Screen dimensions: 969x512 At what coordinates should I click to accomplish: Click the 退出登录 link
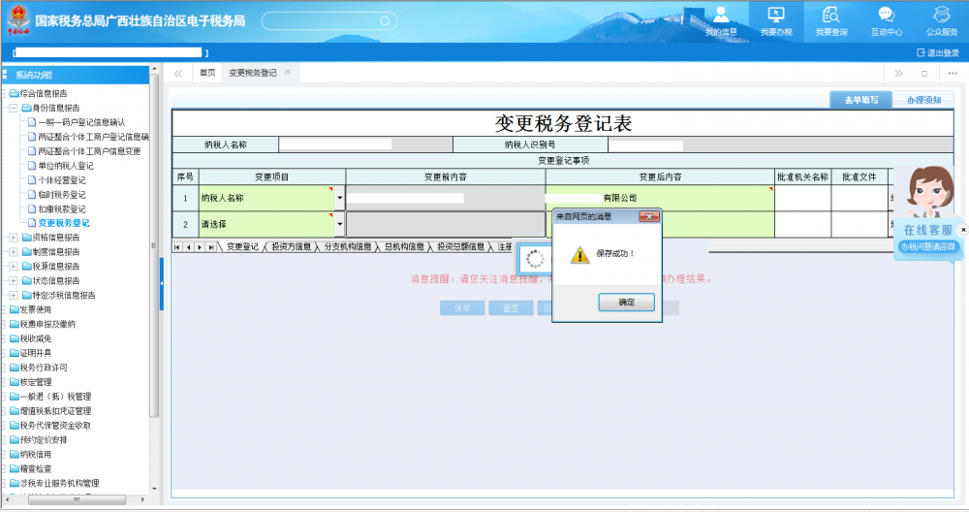pos(937,53)
